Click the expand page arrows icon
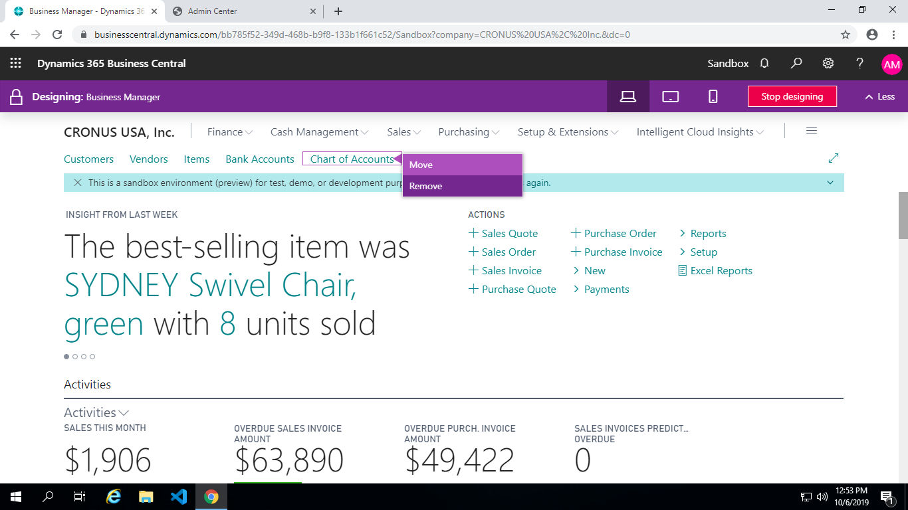The image size is (908, 510). click(x=834, y=158)
